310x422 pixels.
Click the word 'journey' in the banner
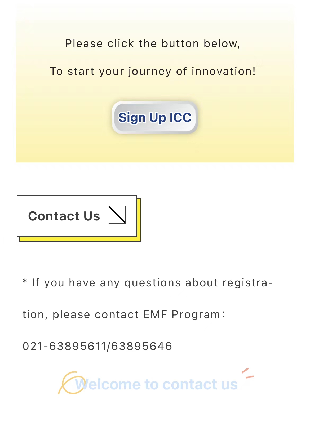150,72
